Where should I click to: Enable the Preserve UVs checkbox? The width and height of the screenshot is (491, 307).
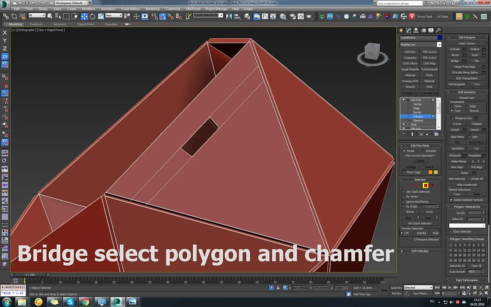(x=452, y=118)
